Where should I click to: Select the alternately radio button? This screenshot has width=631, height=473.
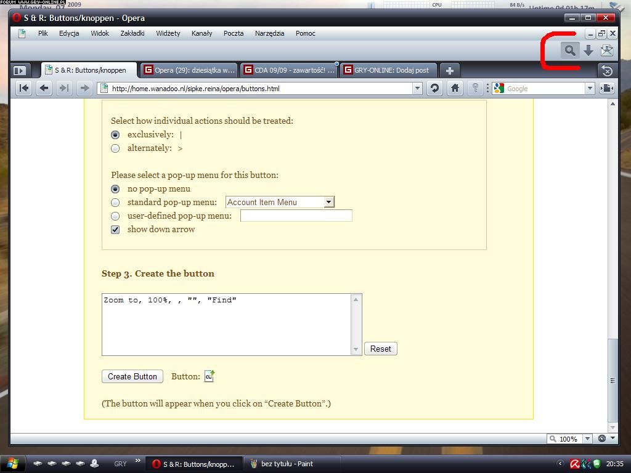(x=115, y=148)
